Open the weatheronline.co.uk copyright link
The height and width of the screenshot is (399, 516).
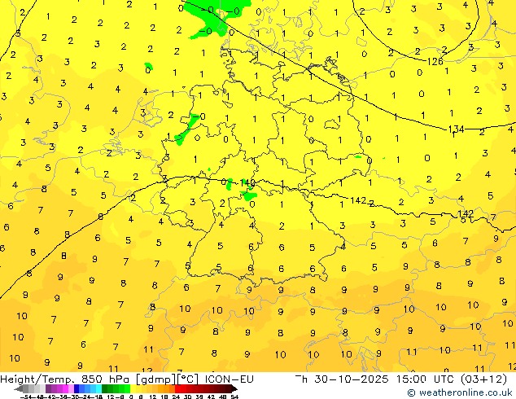(x=459, y=392)
